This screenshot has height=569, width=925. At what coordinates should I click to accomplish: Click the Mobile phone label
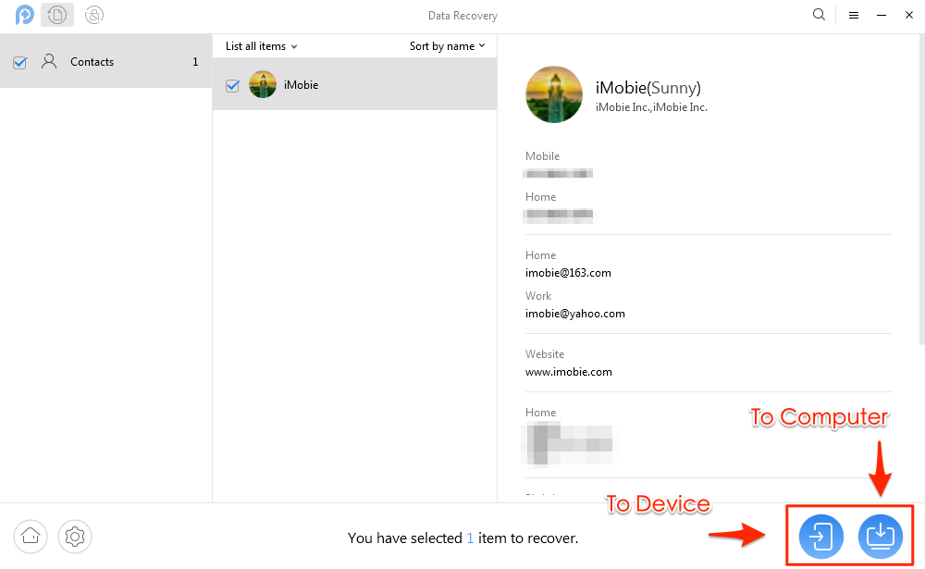[x=542, y=155]
